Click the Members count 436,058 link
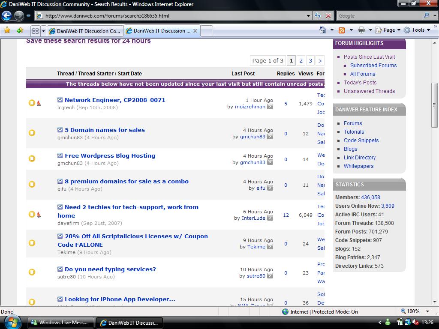 (370, 197)
